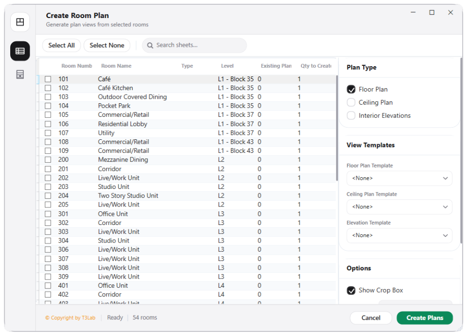Open the Floor Plan Template dropdown

399,178
